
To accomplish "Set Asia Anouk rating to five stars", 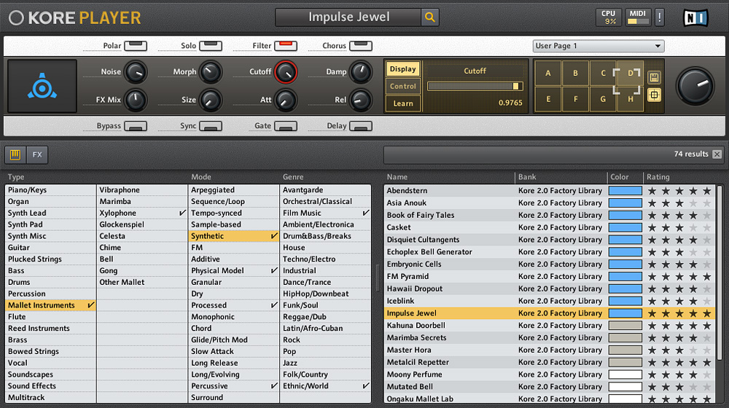I will pyautogui.click(x=706, y=203).
